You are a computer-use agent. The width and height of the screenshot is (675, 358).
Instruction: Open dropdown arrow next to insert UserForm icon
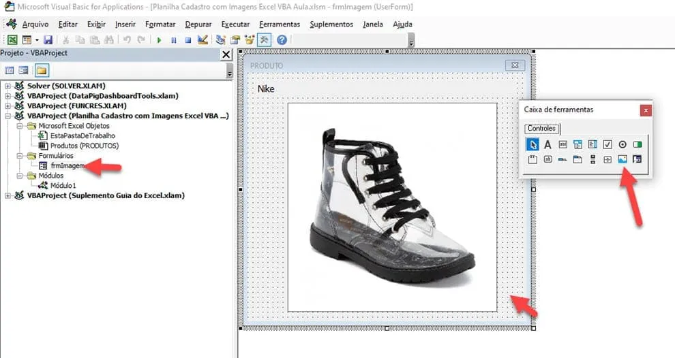pyautogui.click(x=37, y=40)
